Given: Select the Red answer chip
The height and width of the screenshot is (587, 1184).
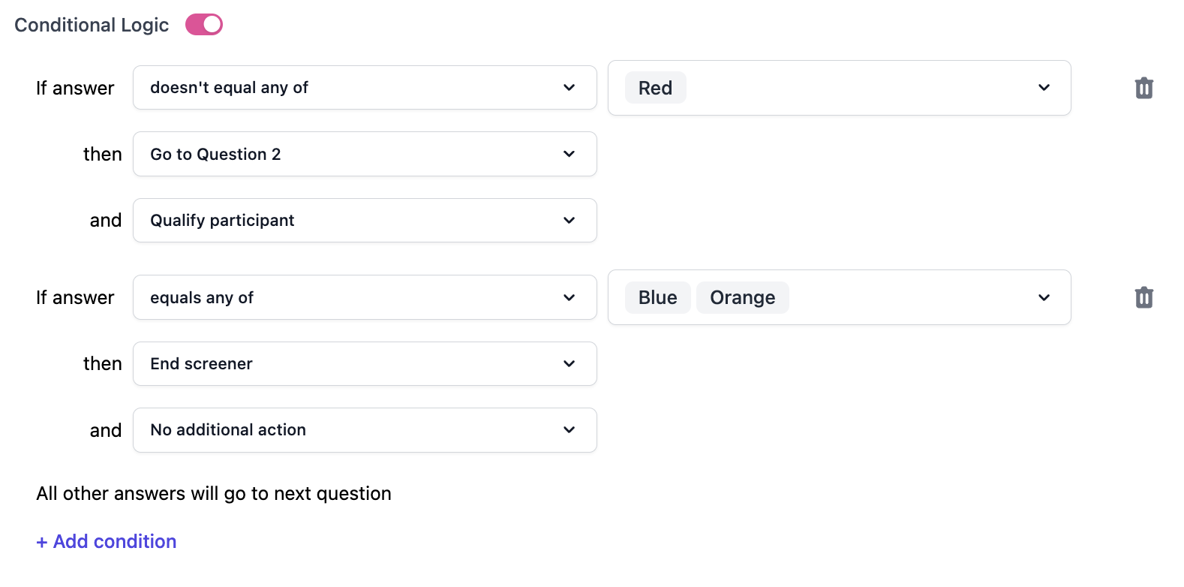Looking at the screenshot, I should click(x=655, y=88).
